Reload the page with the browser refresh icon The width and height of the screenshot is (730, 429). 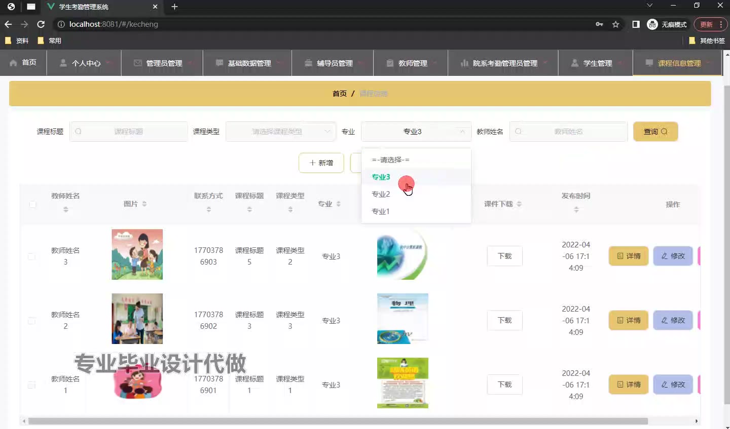click(x=41, y=24)
